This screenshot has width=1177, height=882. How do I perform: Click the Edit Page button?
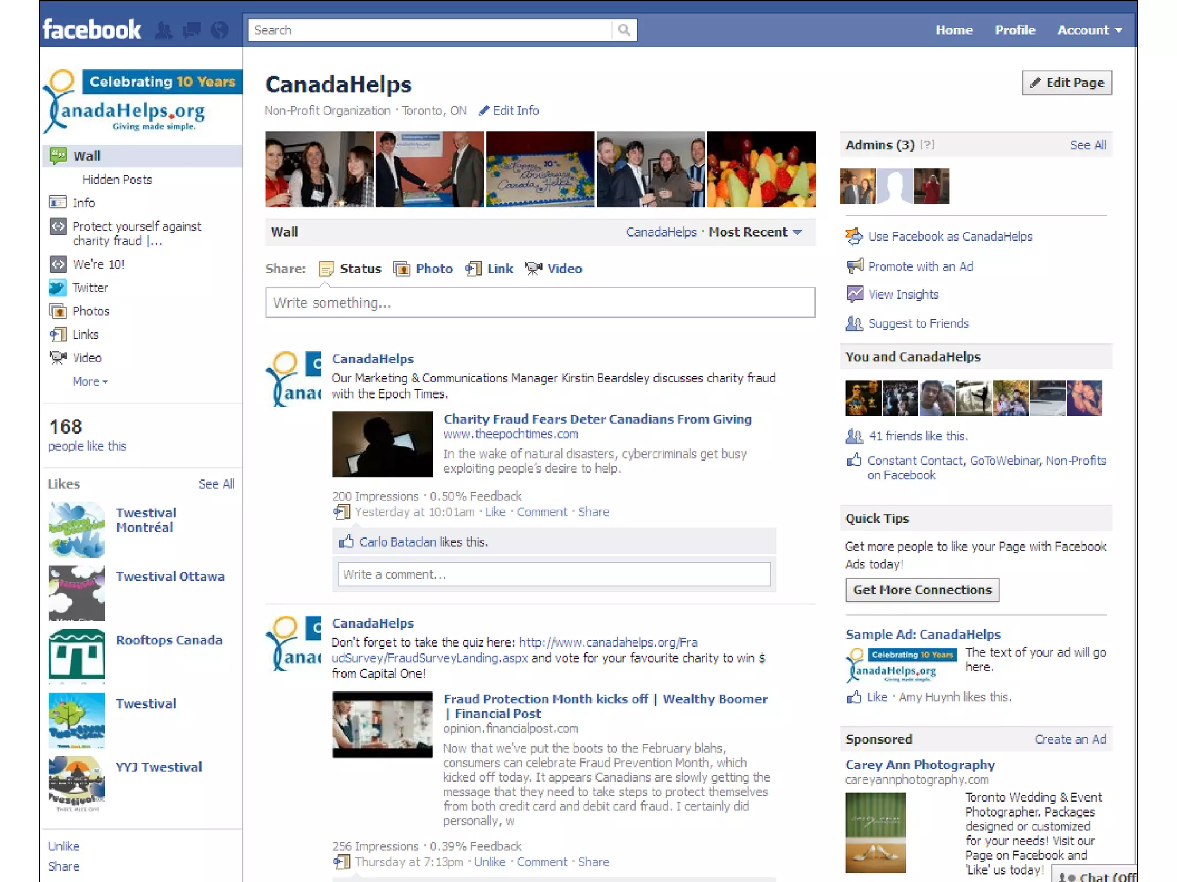(x=1067, y=83)
